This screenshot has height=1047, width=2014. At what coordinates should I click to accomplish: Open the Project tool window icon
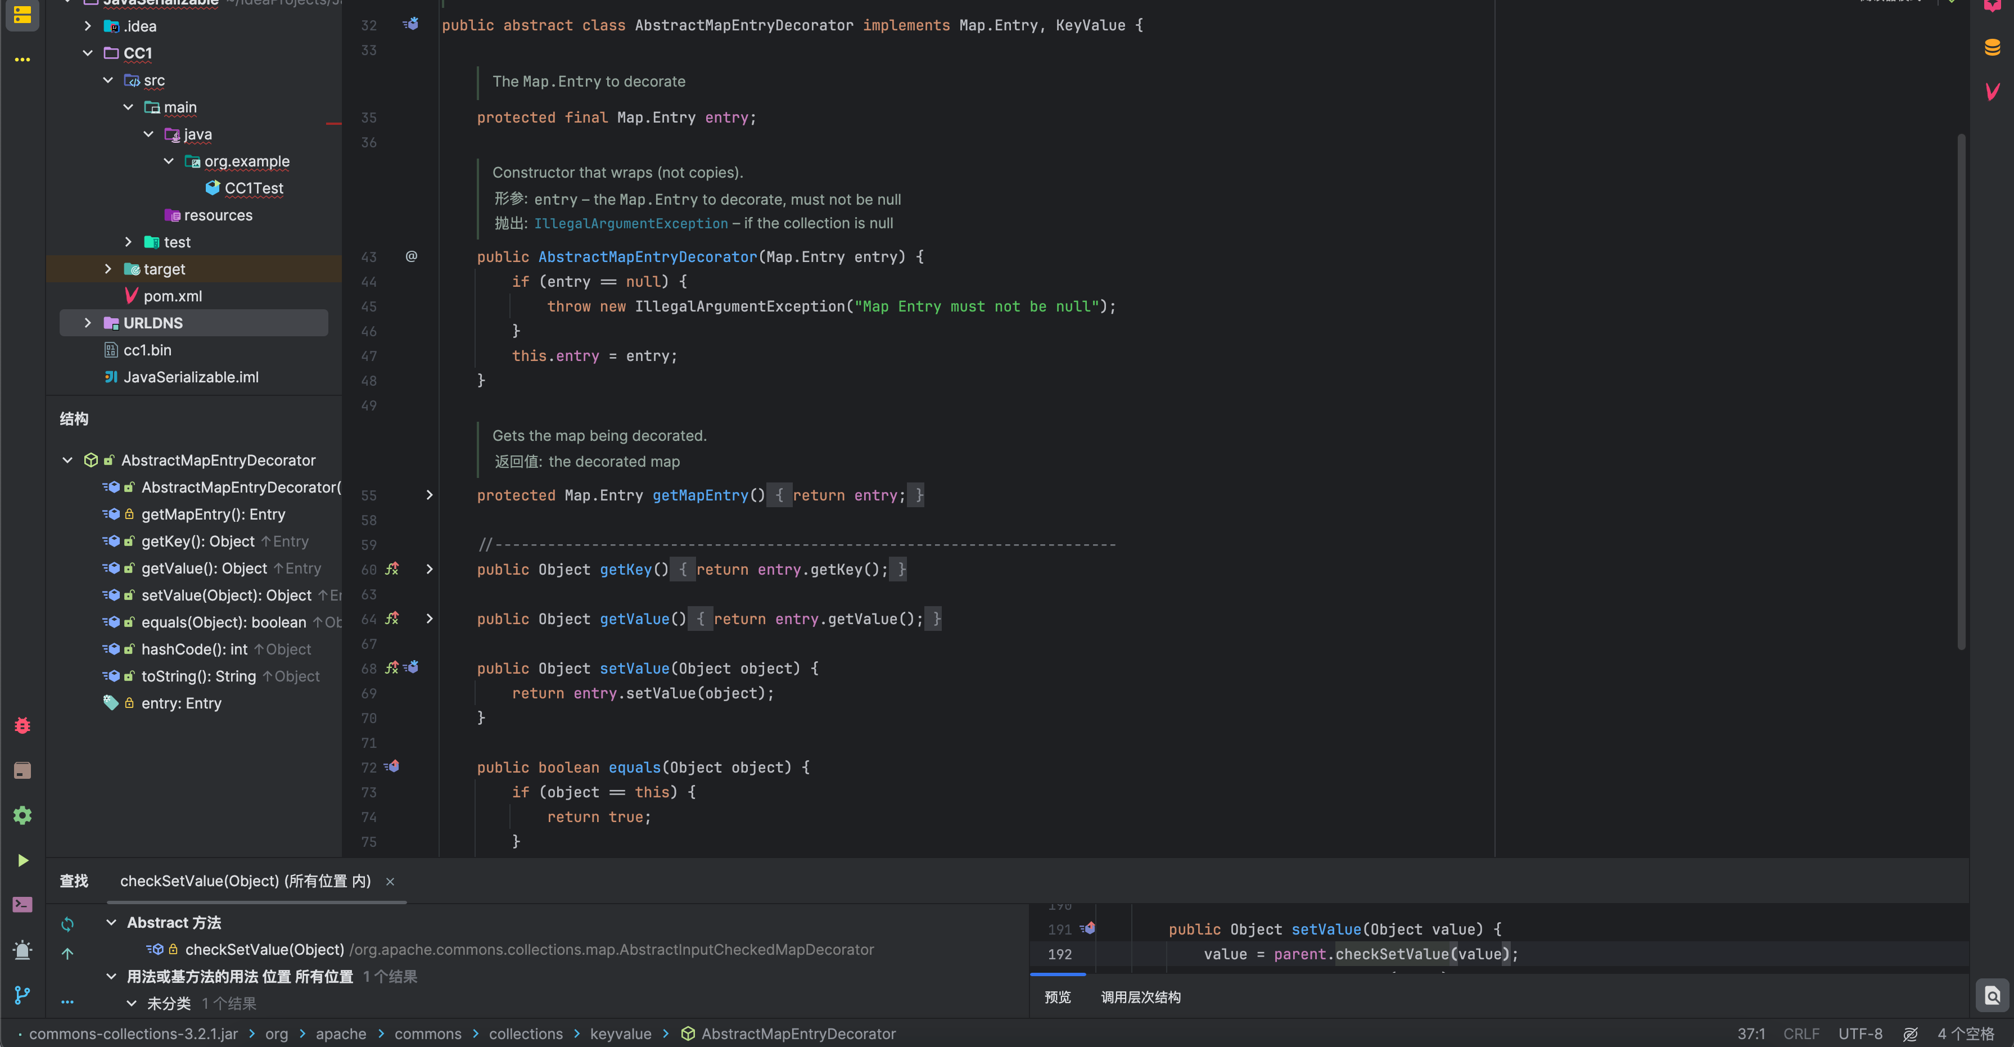tap(22, 14)
